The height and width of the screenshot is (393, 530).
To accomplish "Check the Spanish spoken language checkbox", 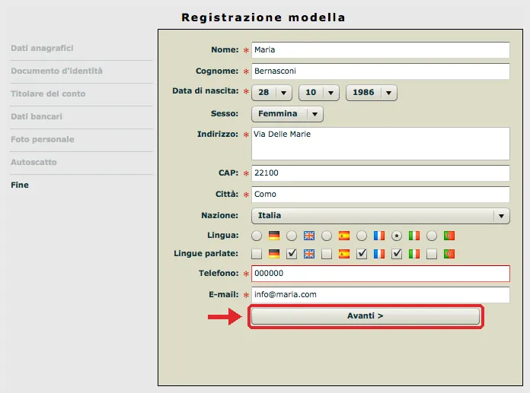I will [x=327, y=254].
